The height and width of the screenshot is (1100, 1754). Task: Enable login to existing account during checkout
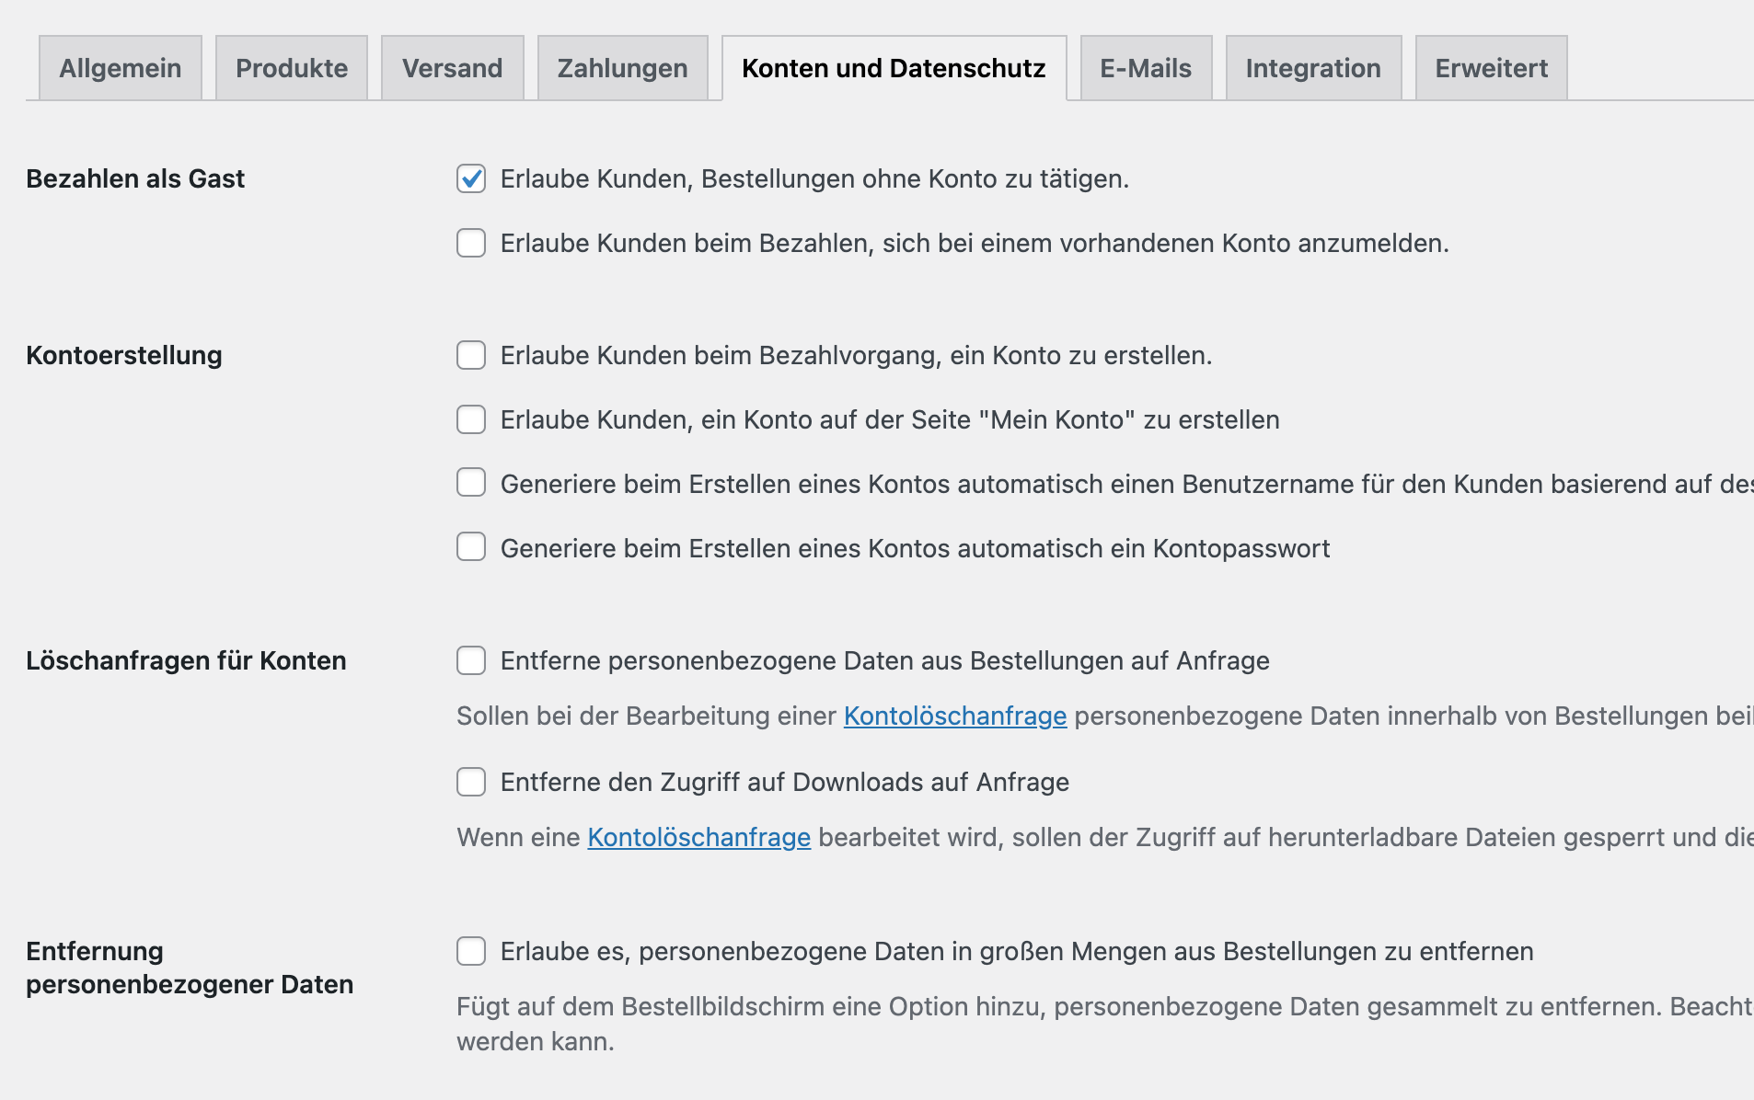(471, 243)
